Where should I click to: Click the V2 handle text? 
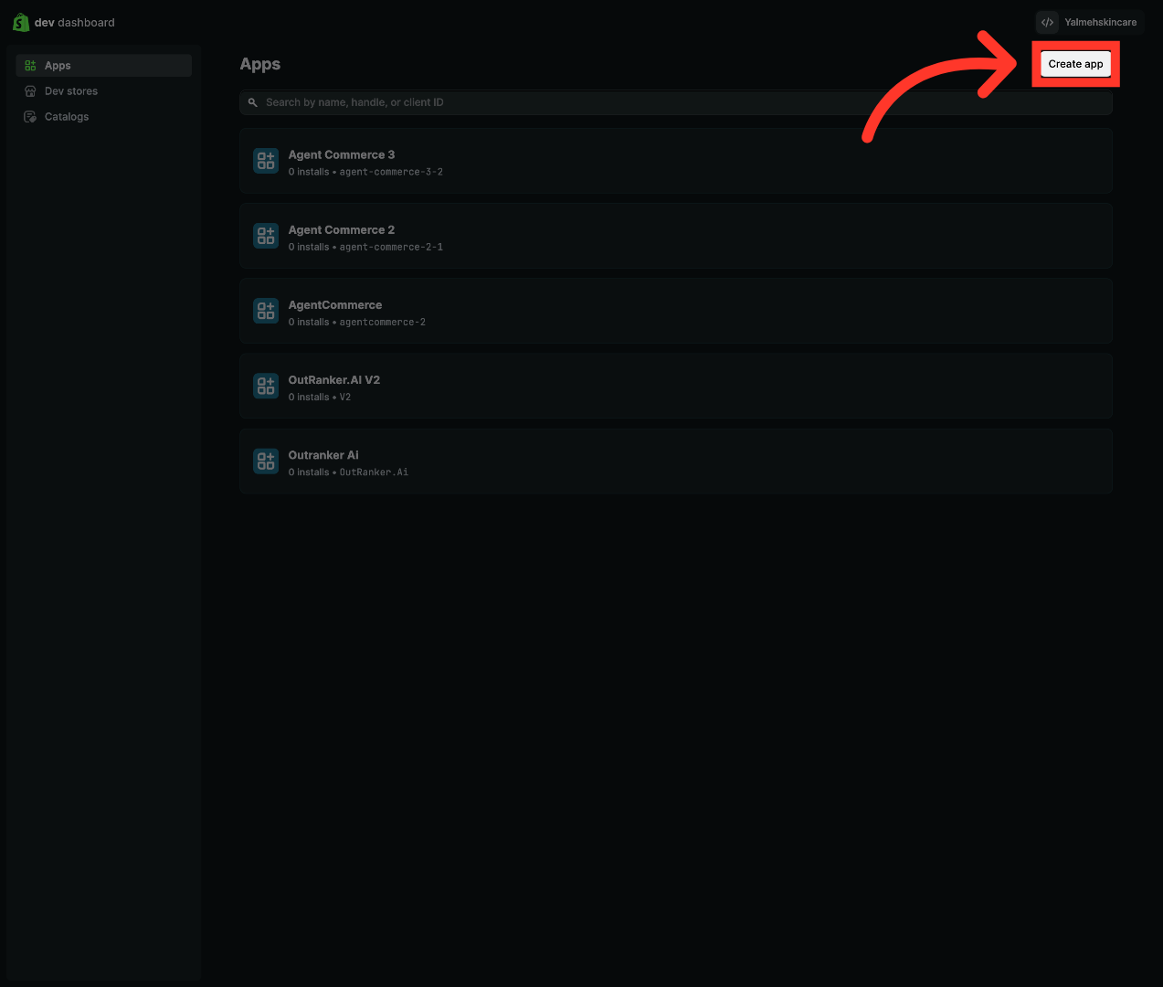click(345, 397)
